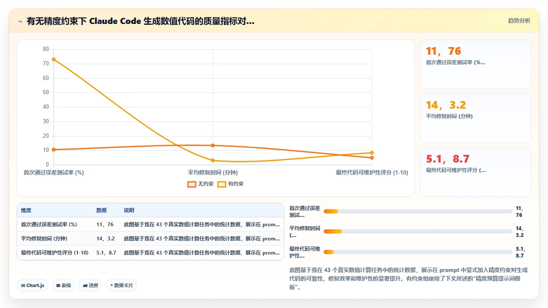Click the 表格 tag
548x308 pixels.
(63, 285)
